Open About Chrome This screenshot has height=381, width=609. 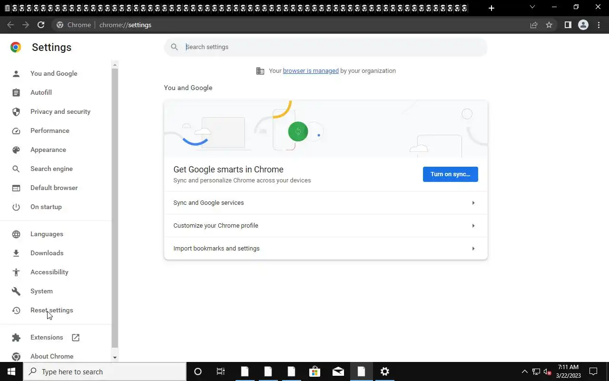click(x=52, y=356)
